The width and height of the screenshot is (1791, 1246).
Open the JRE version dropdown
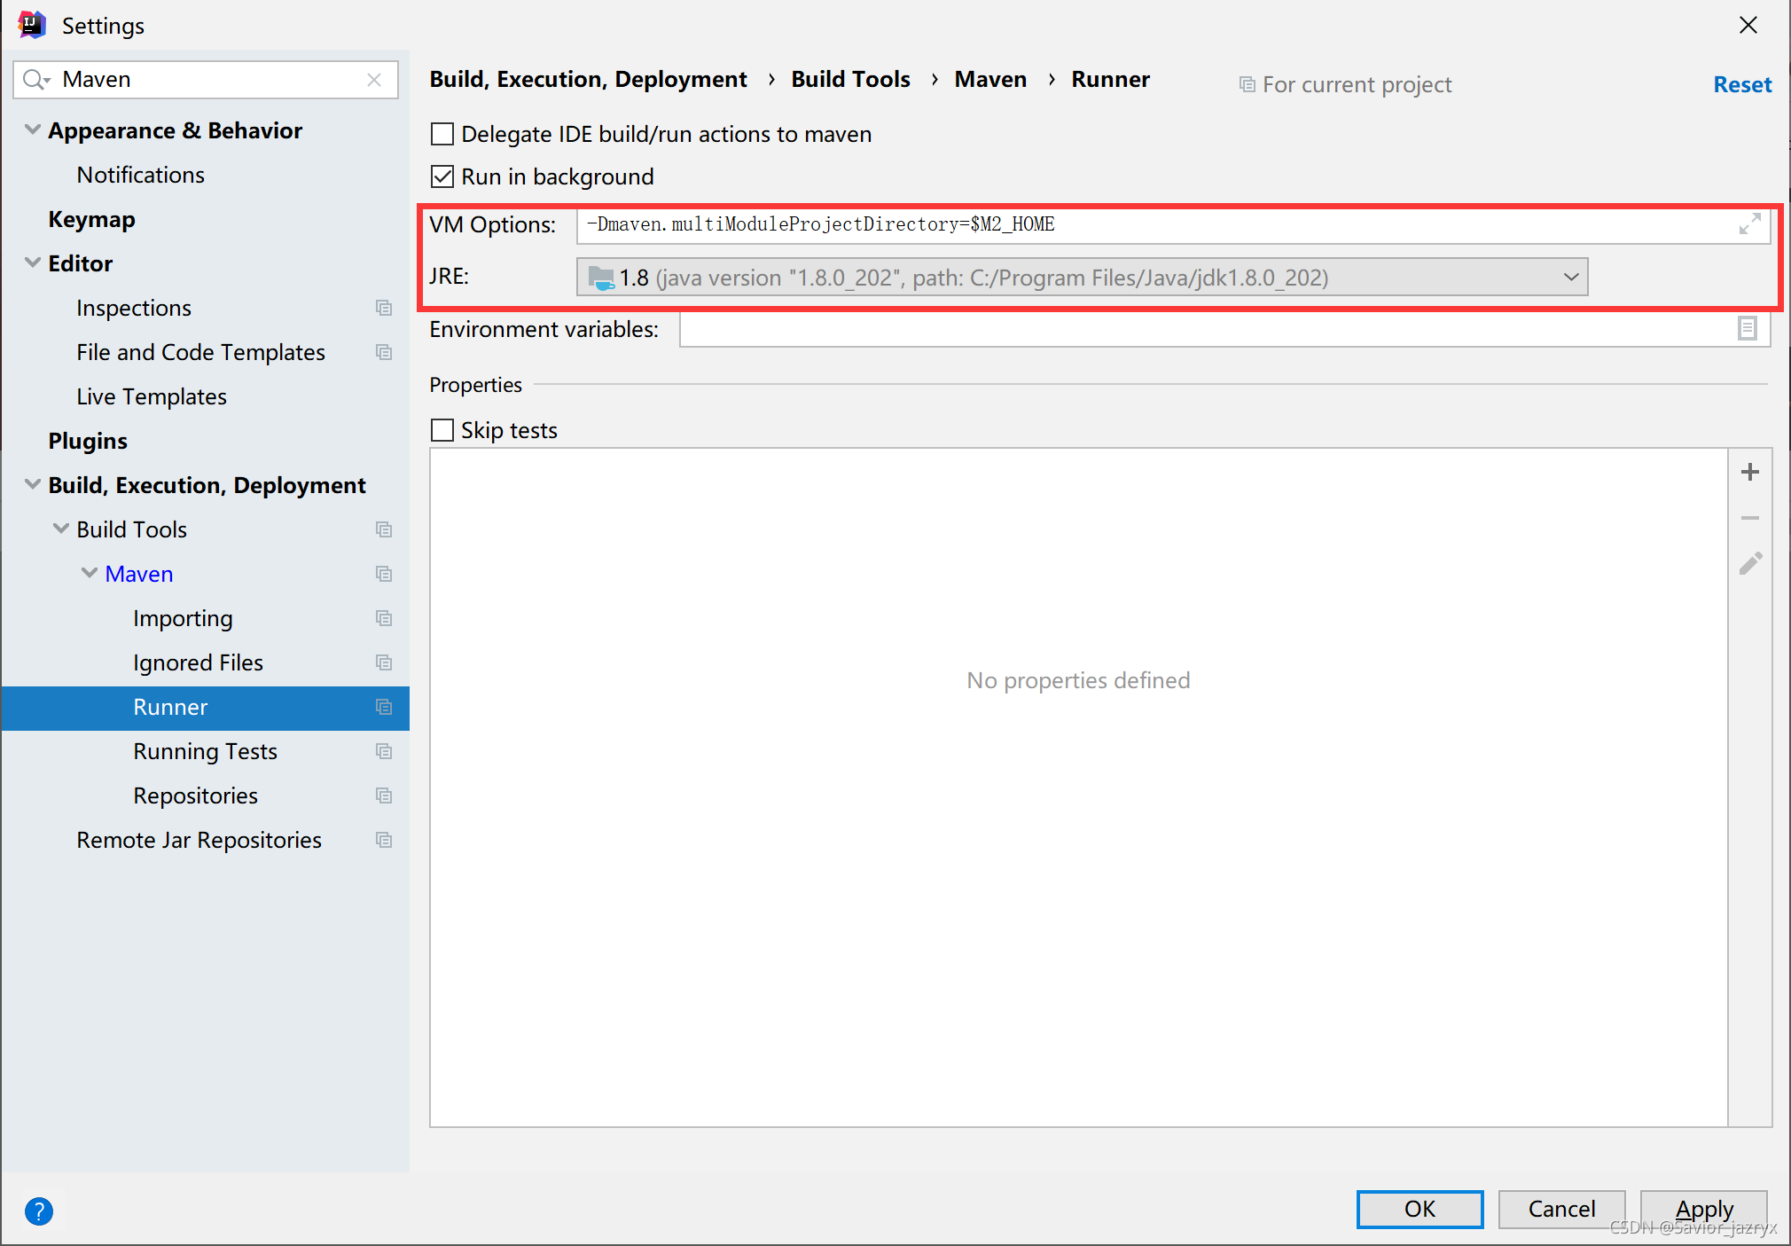1570,278
